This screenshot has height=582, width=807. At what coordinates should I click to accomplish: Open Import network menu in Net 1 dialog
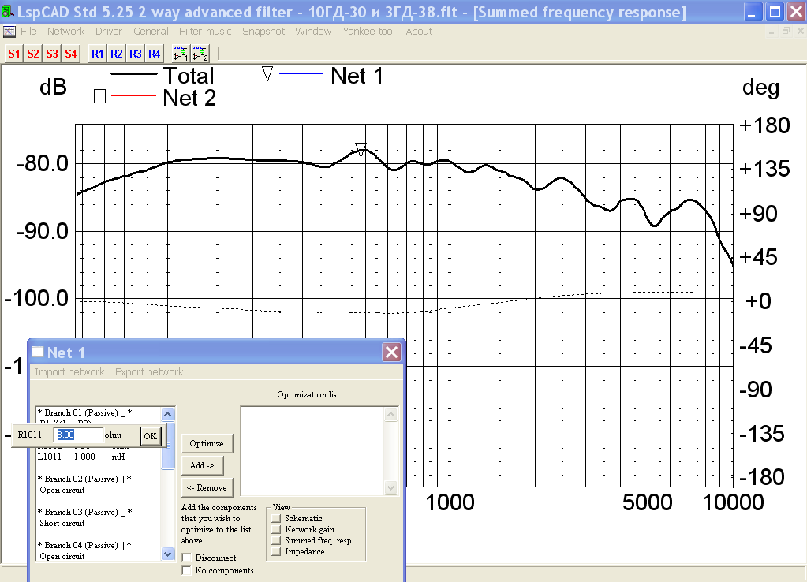[x=69, y=372]
